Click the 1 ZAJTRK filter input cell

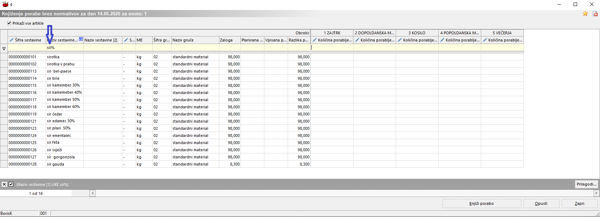[x=332, y=48]
